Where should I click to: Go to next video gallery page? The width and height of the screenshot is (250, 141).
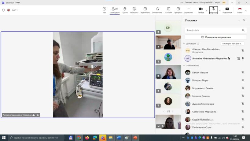(173, 111)
